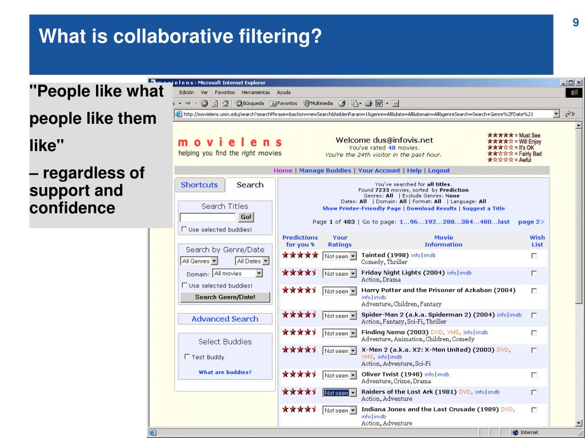
Task: Click the Logout link
Action: 439,171
